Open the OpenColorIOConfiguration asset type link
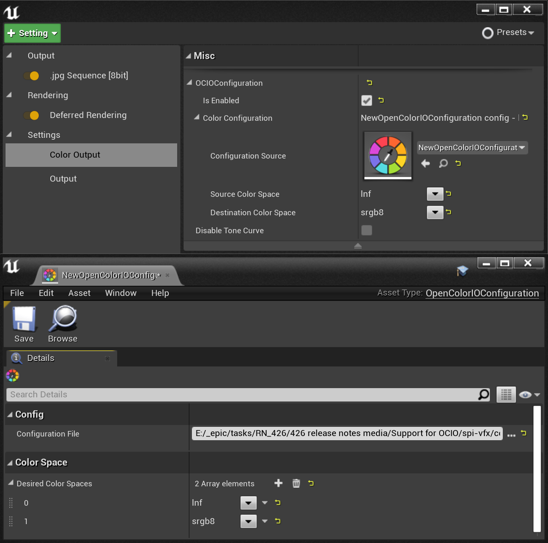 coord(482,293)
